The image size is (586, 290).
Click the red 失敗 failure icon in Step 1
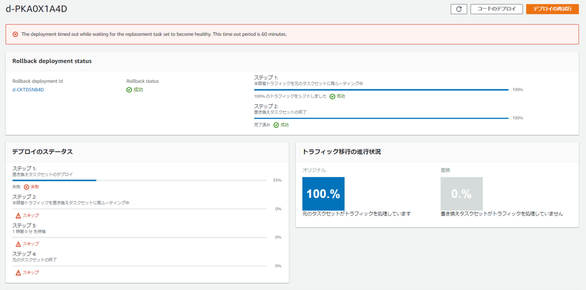pos(26,187)
